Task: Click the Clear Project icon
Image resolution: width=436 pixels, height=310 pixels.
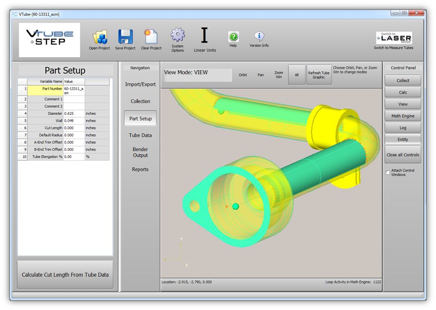Action: pos(151,37)
